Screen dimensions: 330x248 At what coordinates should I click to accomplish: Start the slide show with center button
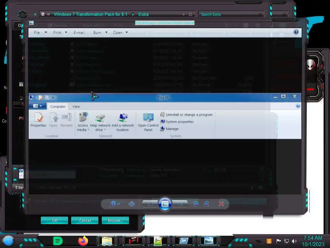point(165,204)
